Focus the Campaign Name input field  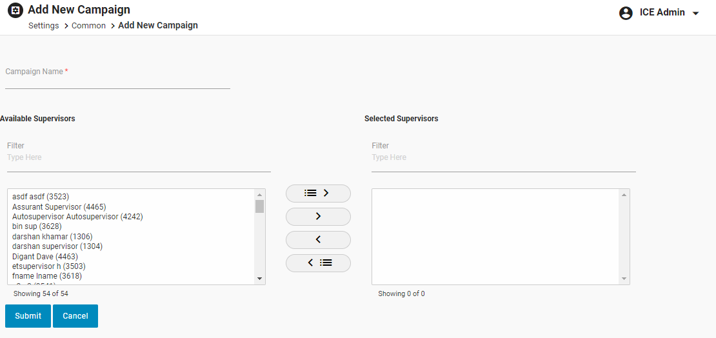point(117,81)
